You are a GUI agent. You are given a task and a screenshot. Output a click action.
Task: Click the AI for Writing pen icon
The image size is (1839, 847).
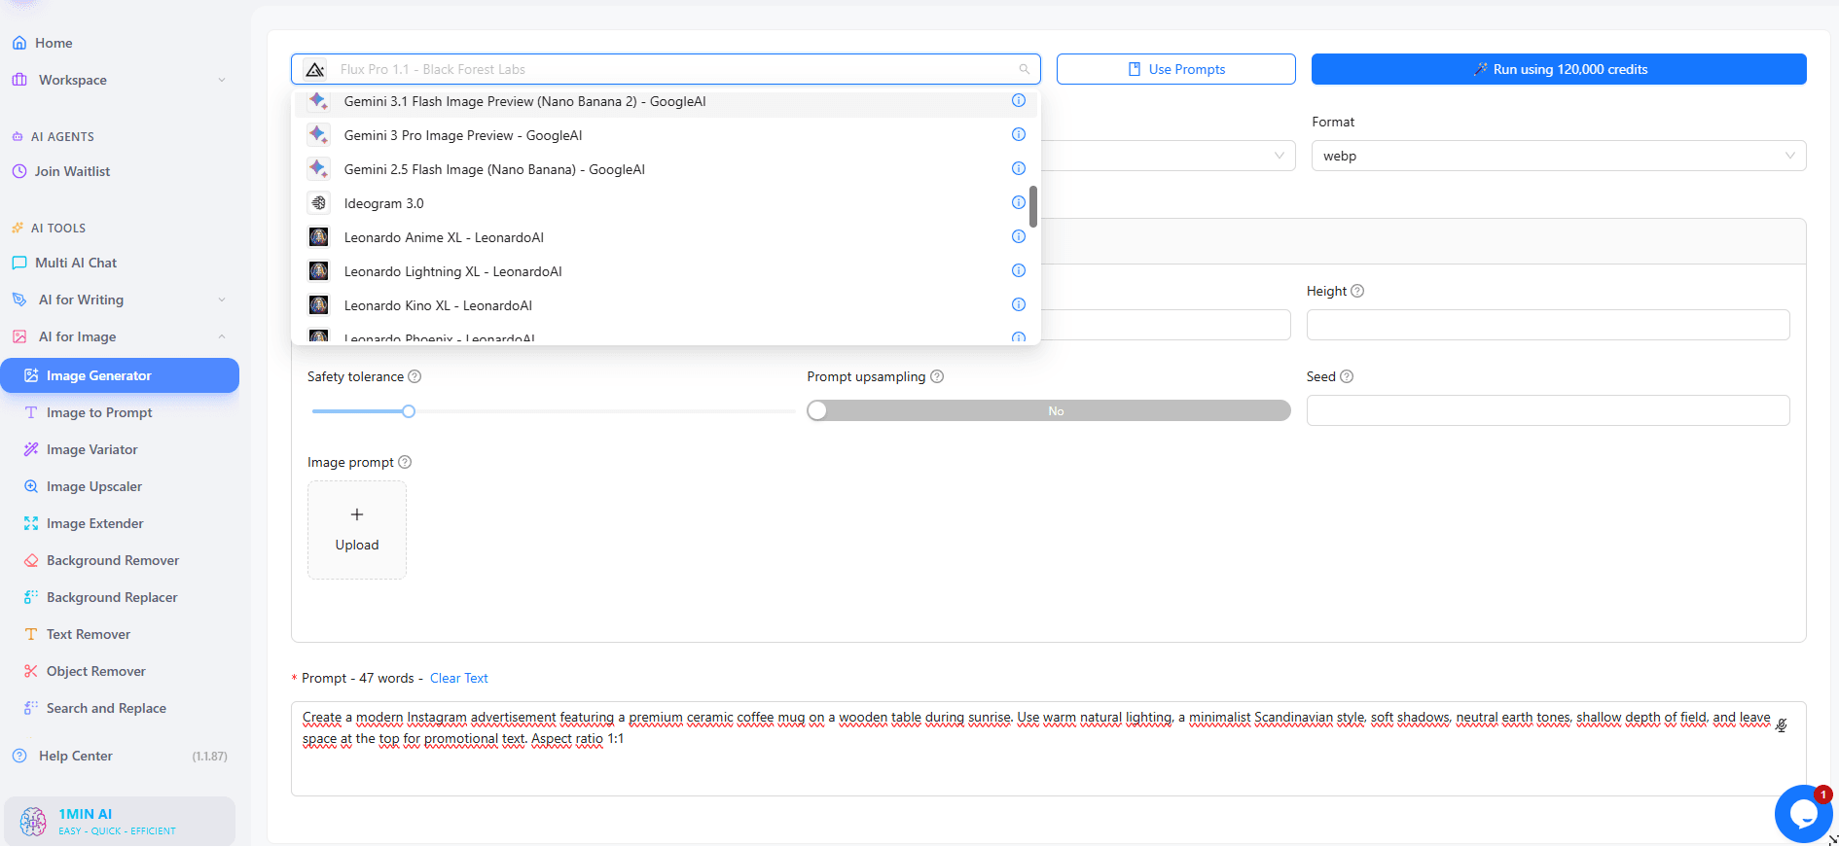[x=19, y=300]
